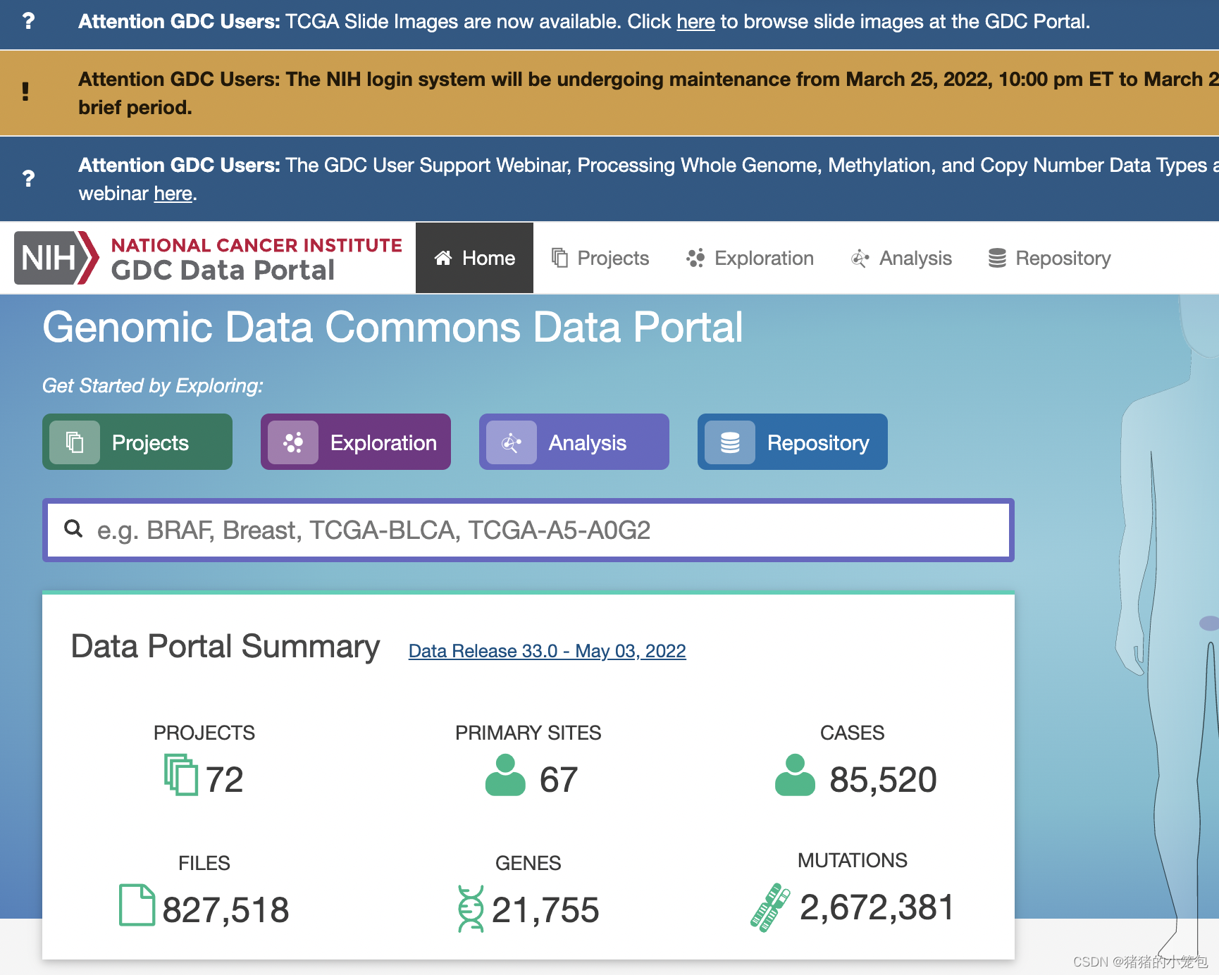This screenshot has width=1219, height=975.
Task: Click the Projects count icon beside 72
Action: click(181, 775)
